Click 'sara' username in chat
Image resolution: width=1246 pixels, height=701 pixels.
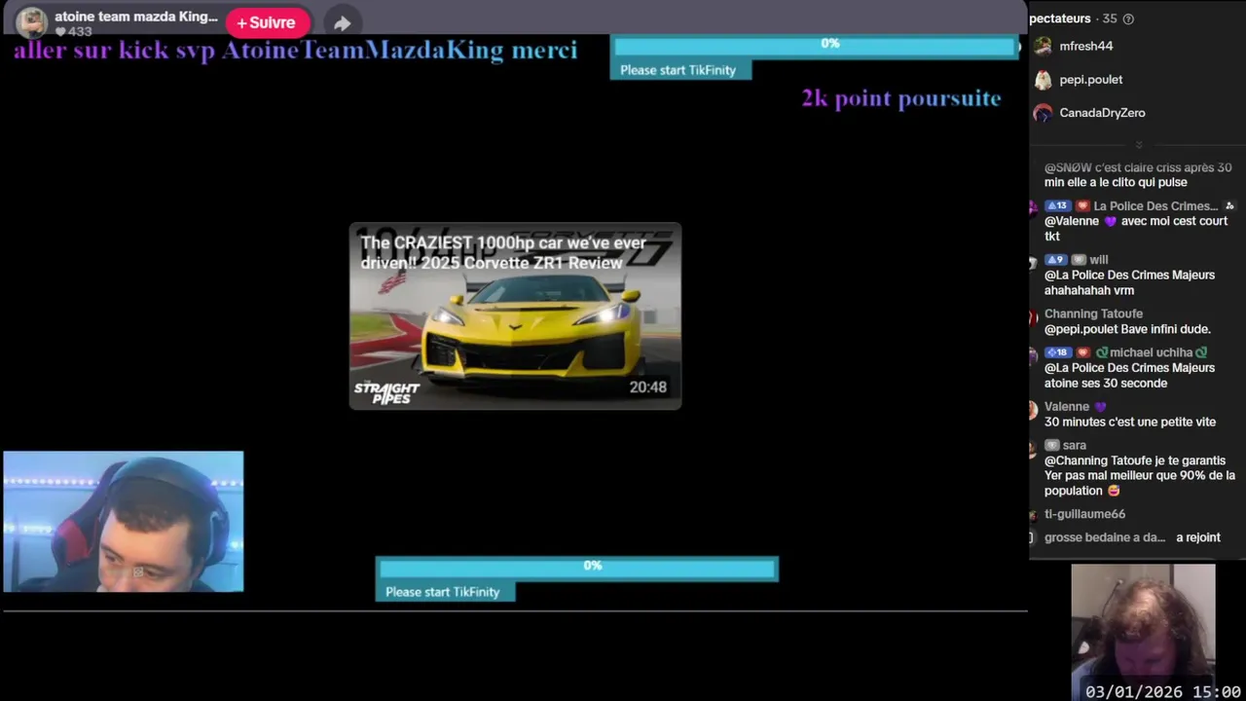click(1074, 446)
